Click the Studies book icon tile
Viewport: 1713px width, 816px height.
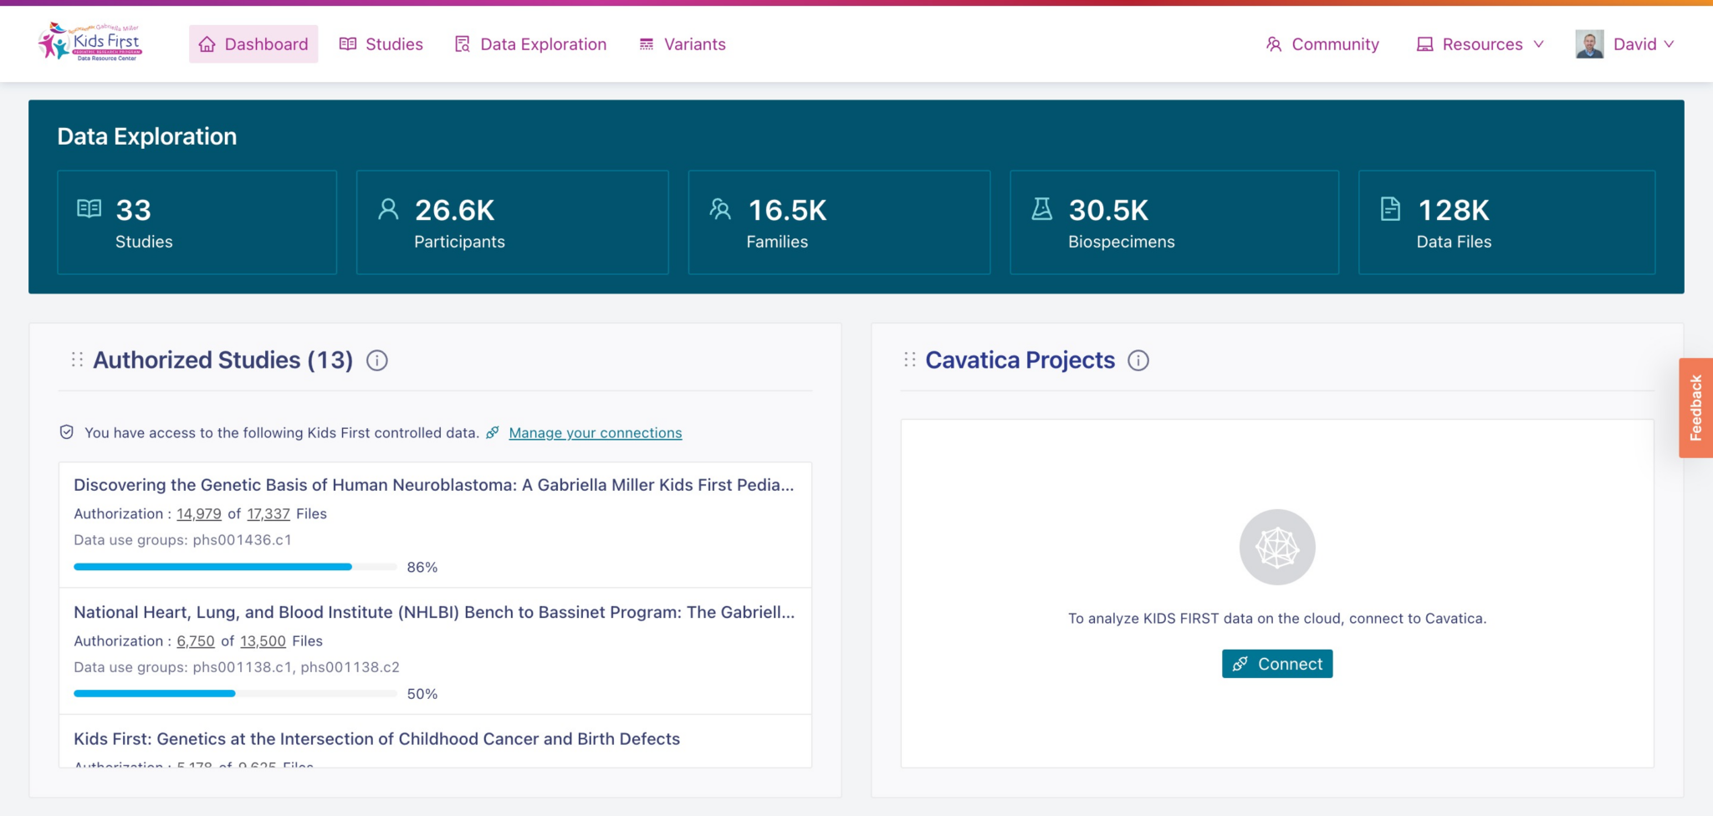coord(89,209)
